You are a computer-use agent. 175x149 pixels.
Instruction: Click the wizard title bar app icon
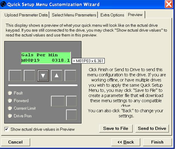pos(3,4)
